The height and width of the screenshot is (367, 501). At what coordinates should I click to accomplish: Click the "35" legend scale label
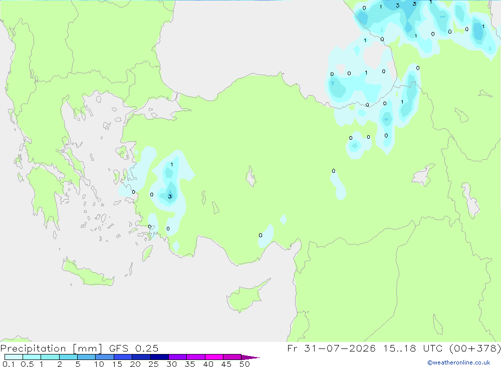[x=190, y=364]
